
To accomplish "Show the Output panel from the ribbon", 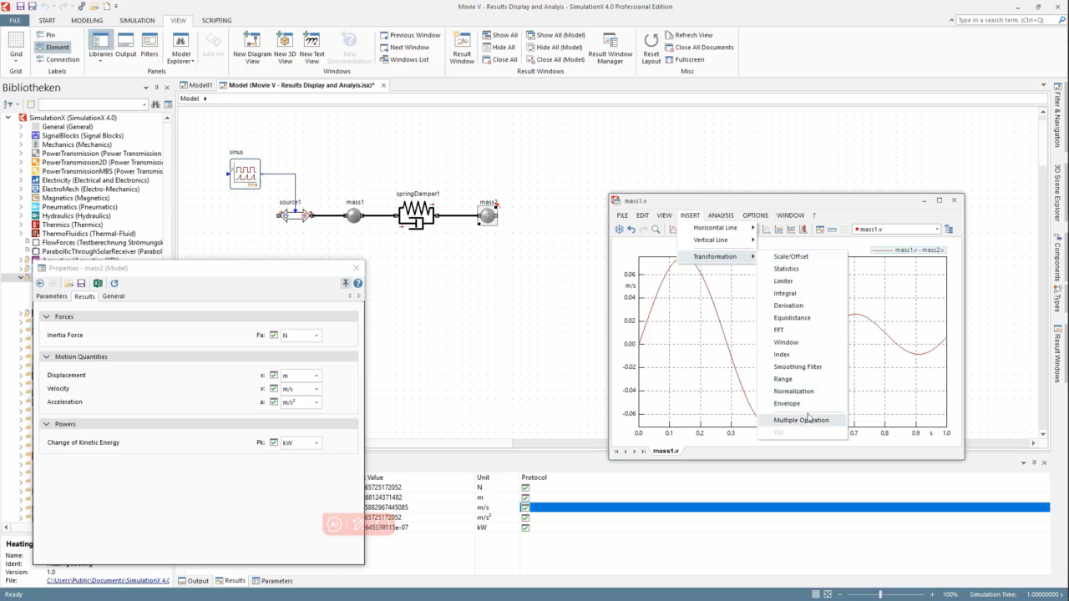I will click(x=125, y=45).
